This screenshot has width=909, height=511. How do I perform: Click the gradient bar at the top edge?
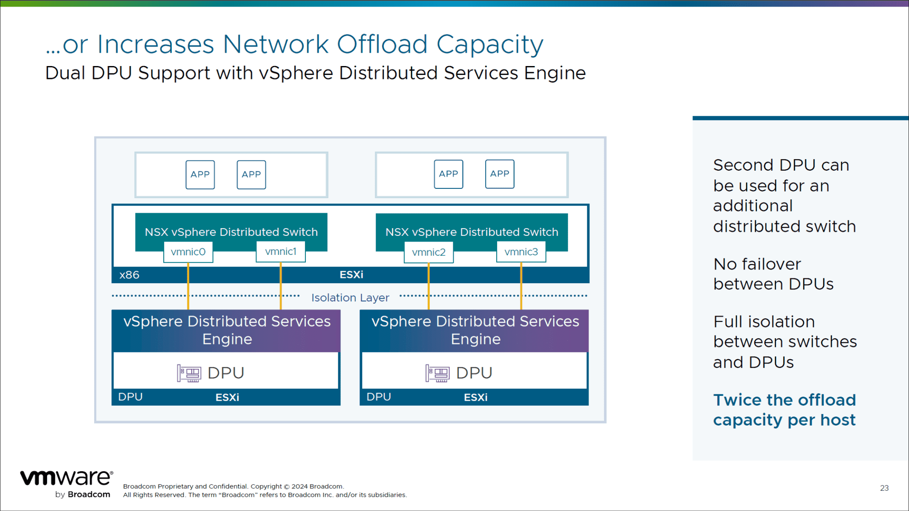[454, 4]
